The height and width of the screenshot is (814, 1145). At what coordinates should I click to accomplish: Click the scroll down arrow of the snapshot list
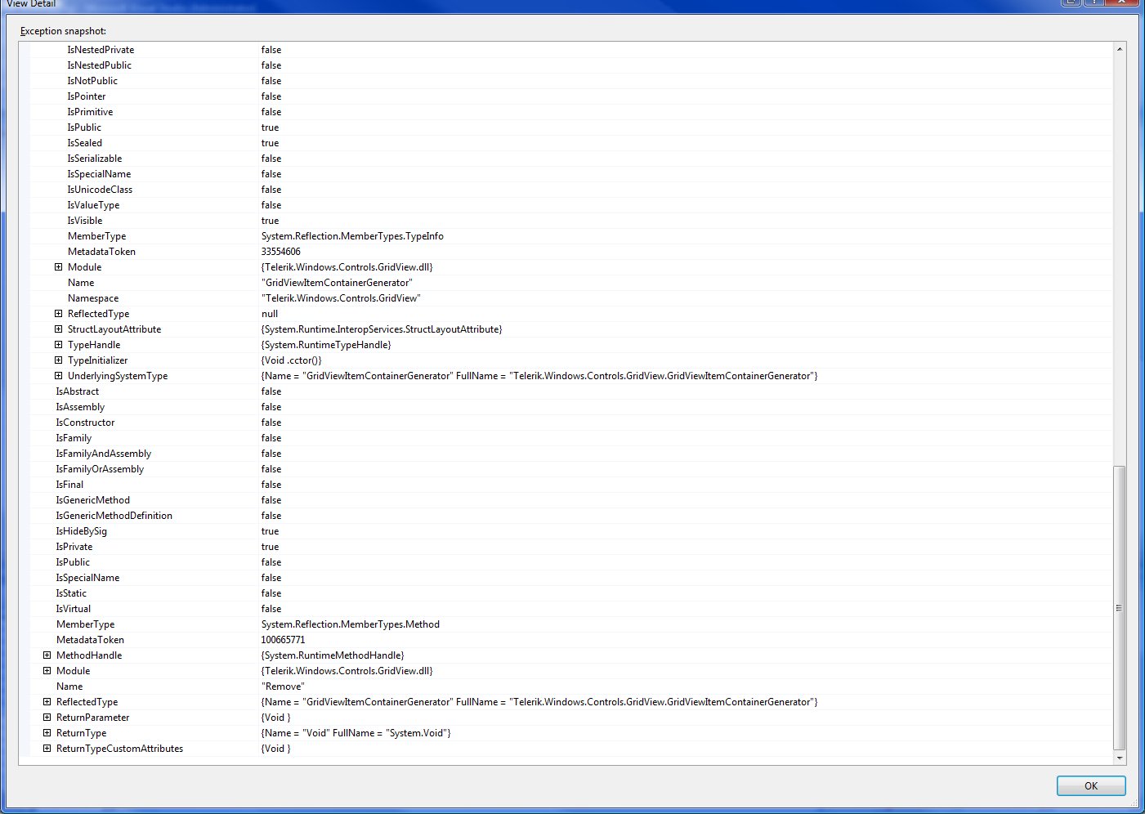[1120, 758]
